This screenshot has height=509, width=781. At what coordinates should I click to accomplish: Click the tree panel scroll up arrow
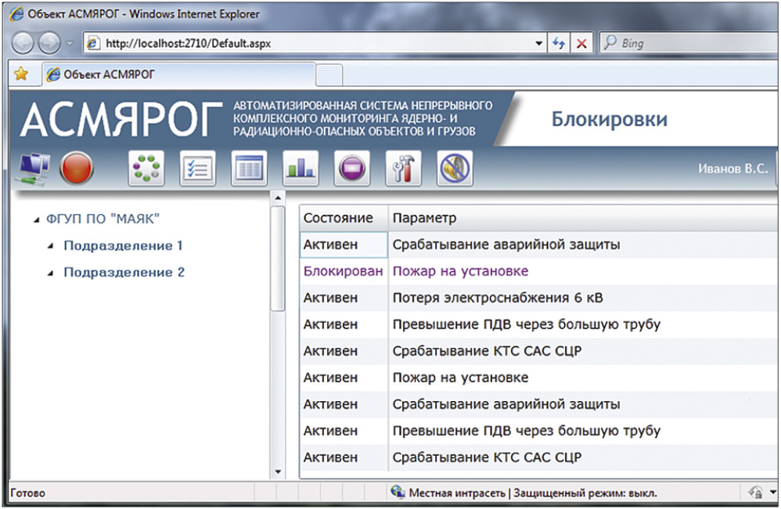coord(278,198)
